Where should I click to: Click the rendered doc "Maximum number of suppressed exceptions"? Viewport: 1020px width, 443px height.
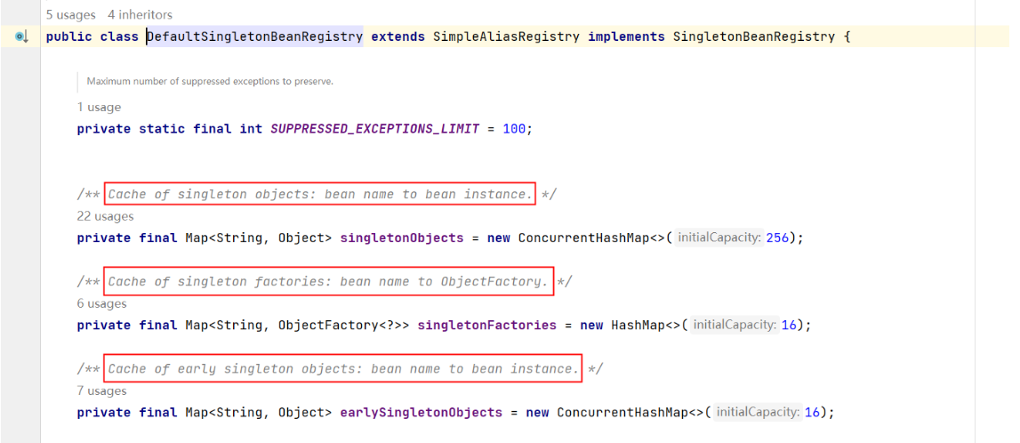(x=210, y=81)
